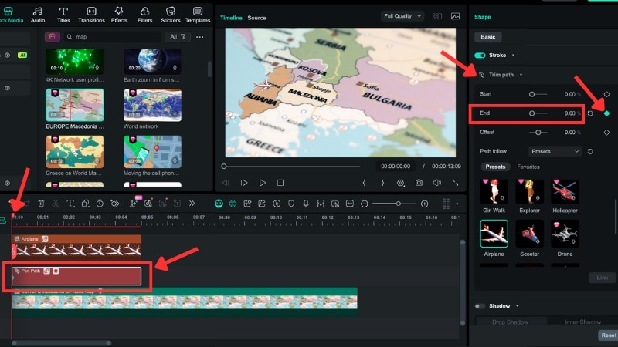Viewport: 618px width, 347px height.
Task: Add keyframe for Start value
Action: [606, 94]
